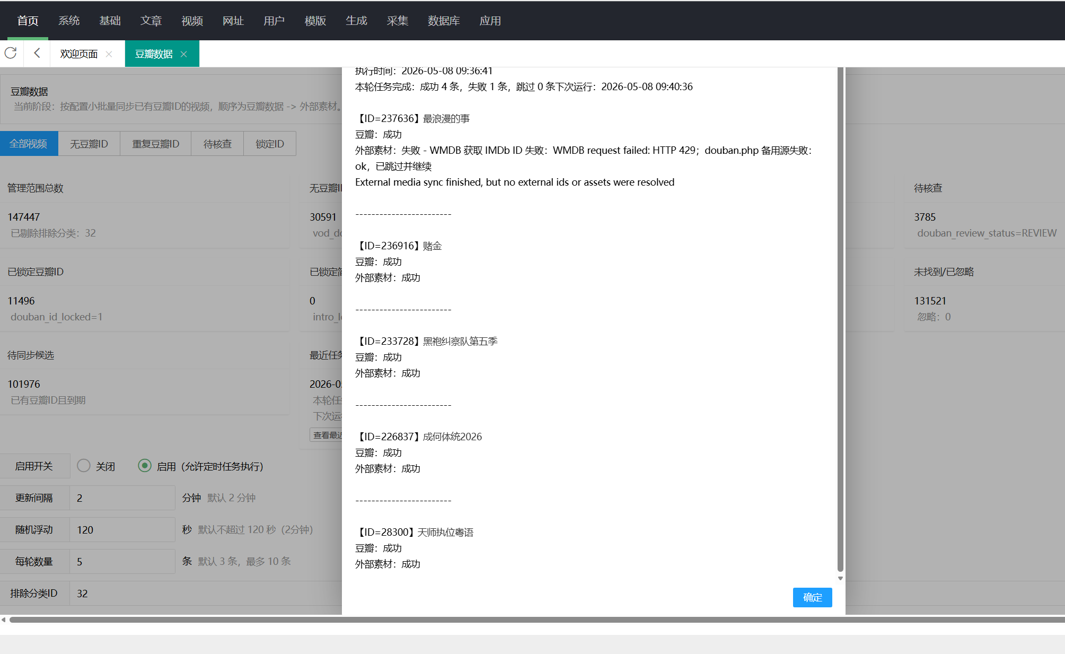Image resolution: width=1065 pixels, height=654 pixels.
Task: Select the 重复豆瓣ID filter tab
Action: coord(156,144)
